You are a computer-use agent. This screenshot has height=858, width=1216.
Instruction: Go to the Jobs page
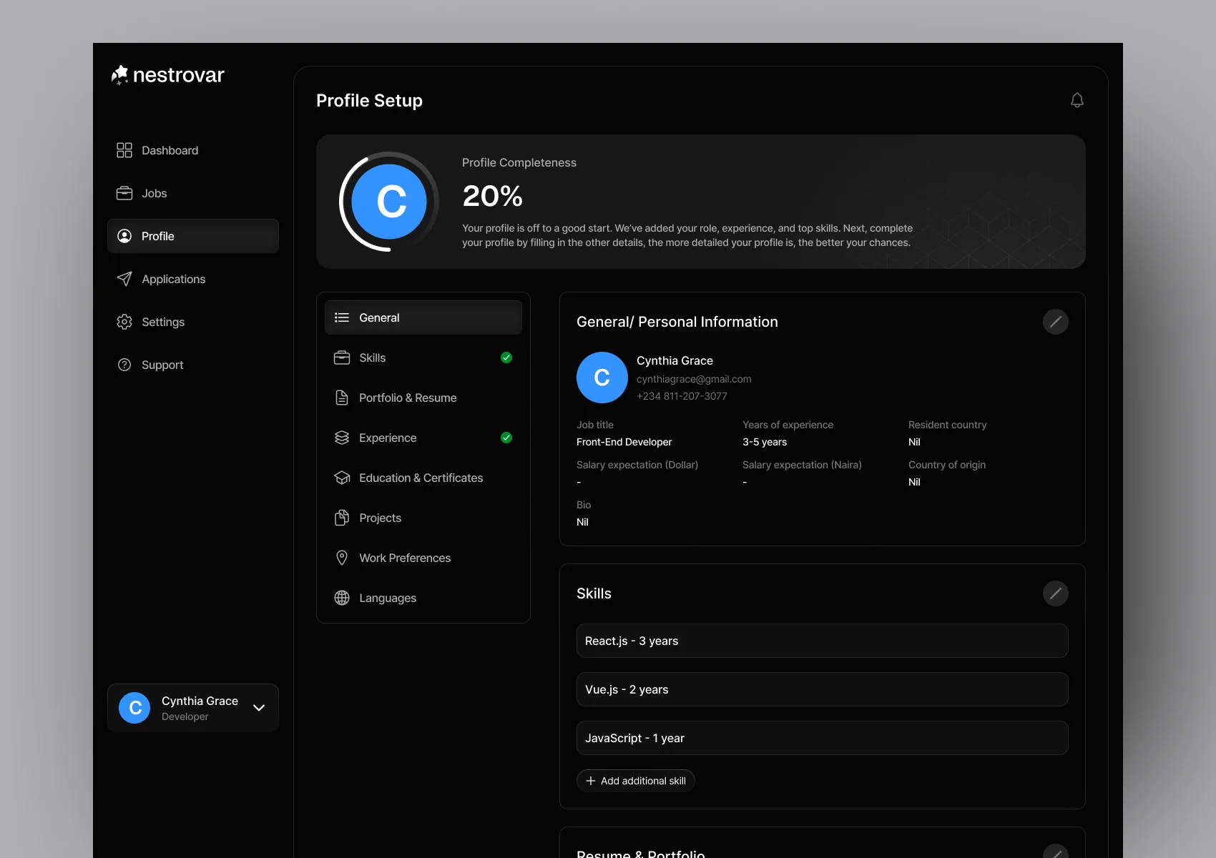193,193
